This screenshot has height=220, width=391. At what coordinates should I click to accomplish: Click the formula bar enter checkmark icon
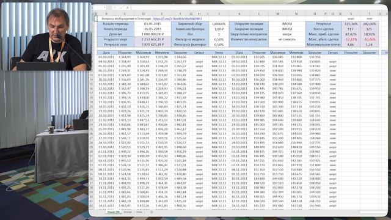click(x=121, y=8)
